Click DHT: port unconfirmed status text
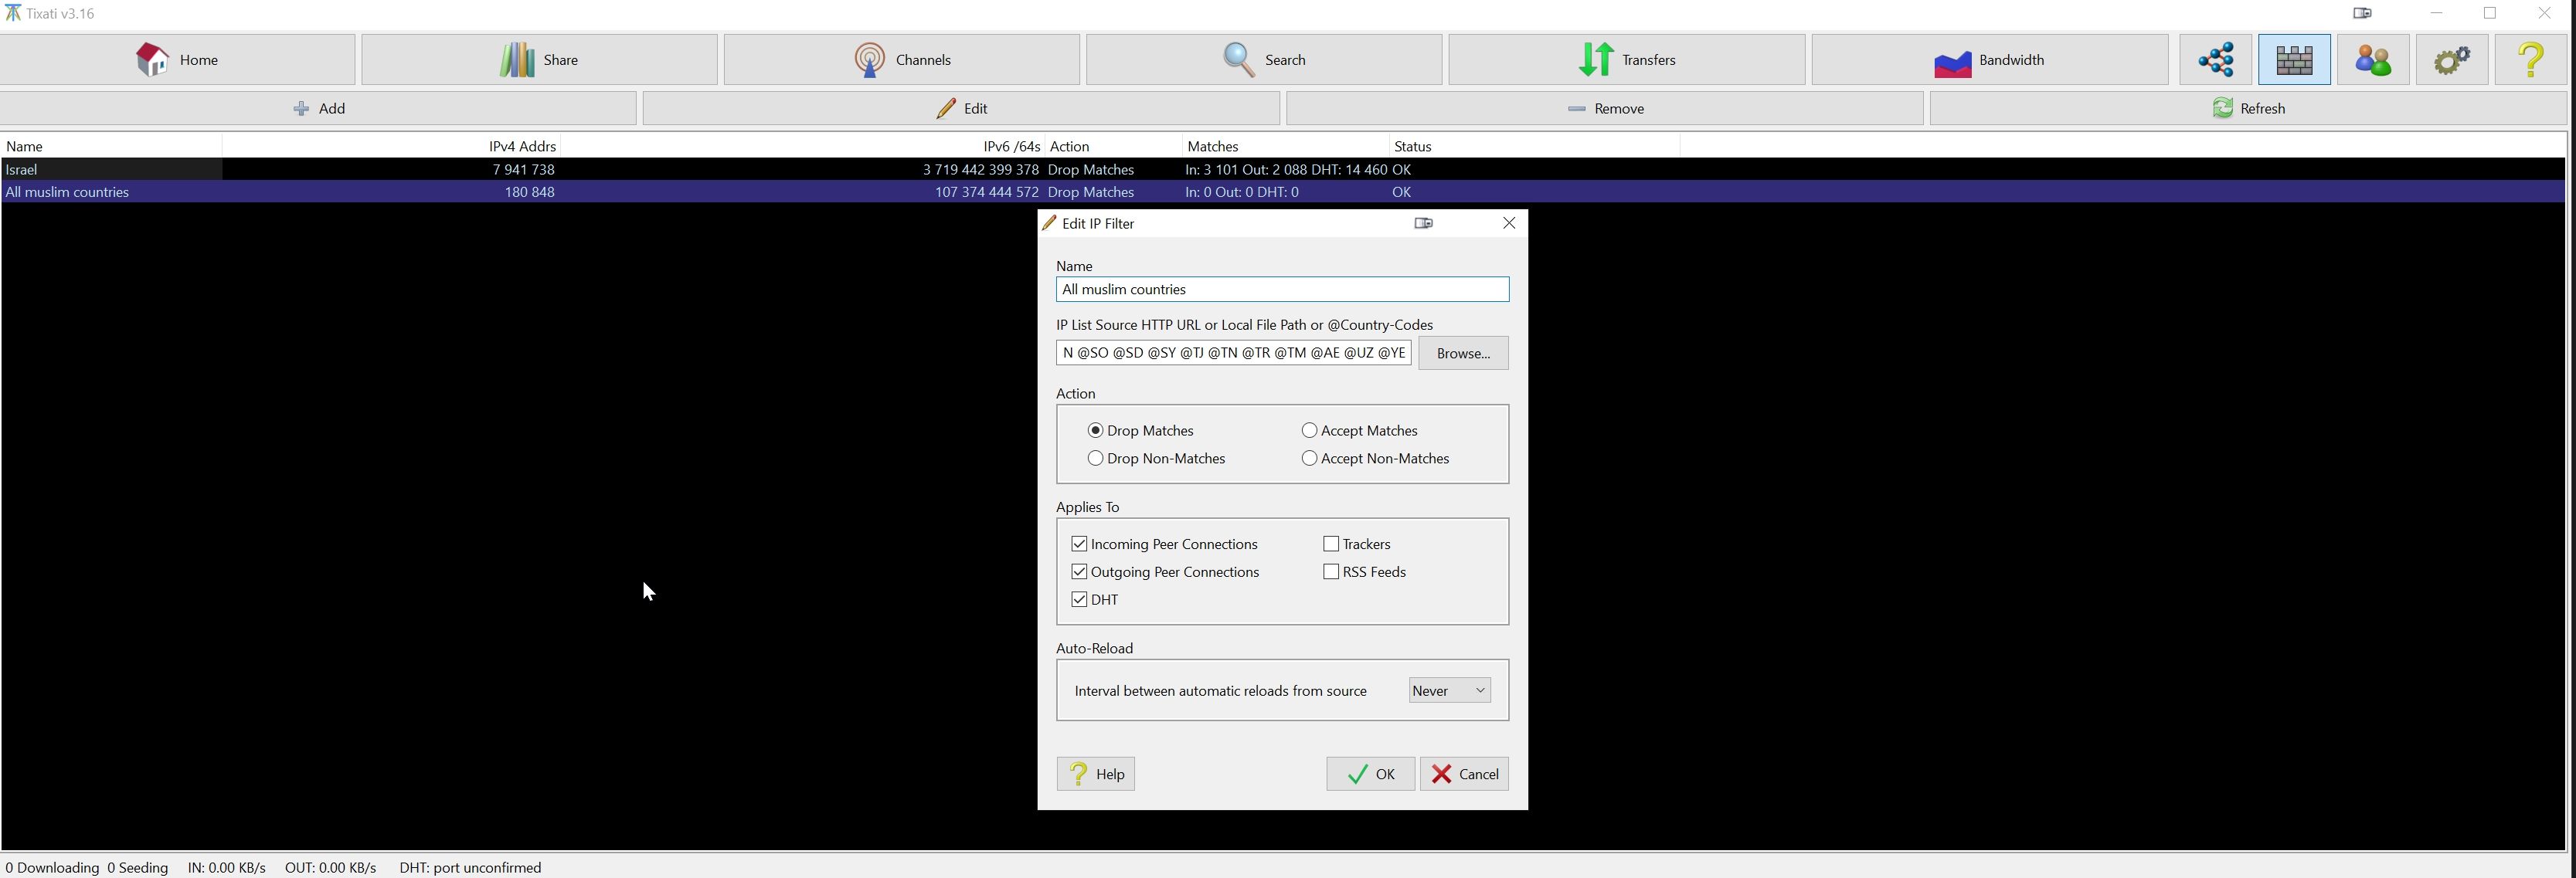This screenshot has height=878, width=2576. point(470,867)
